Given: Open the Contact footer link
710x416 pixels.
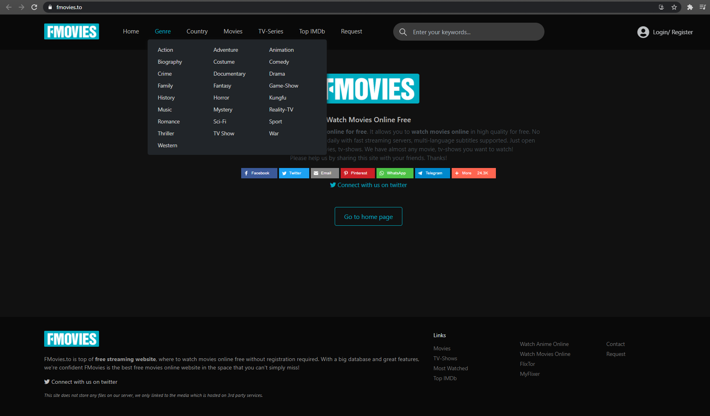Looking at the screenshot, I should tap(615, 344).
